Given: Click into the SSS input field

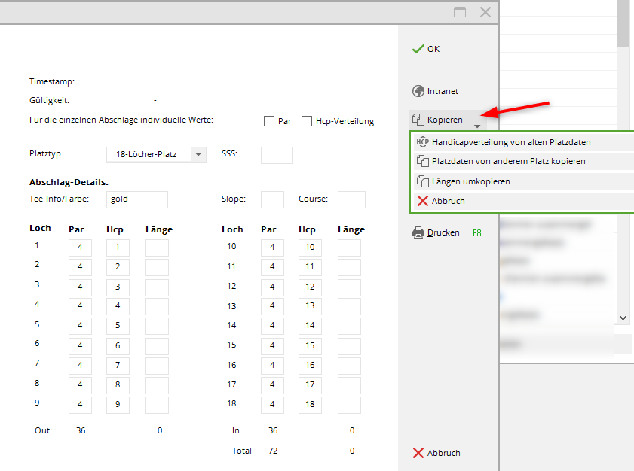Looking at the screenshot, I should click(x=276, y=154).
